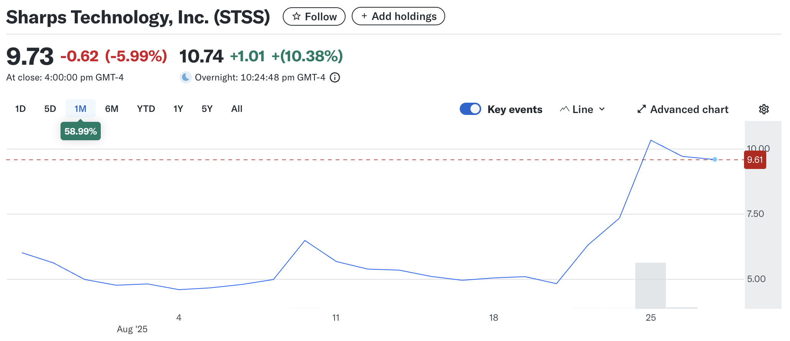Click Add holdings button
The image size is (790, 341).
(398, 16)
